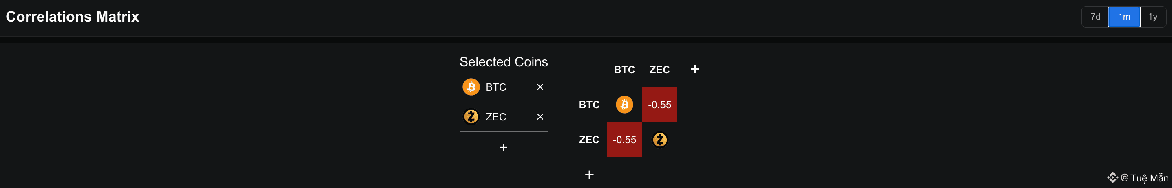This screenshot has height=188, width=1172.
Task: Click the Zcash logo in Selected Coins
Action: coord(471,117)
